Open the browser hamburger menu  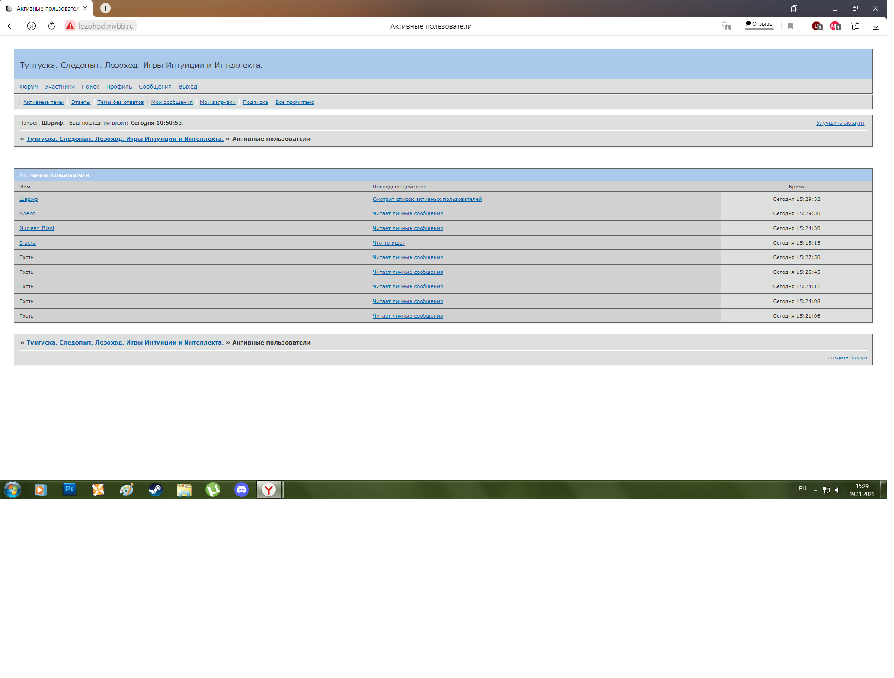pos(815,8)
